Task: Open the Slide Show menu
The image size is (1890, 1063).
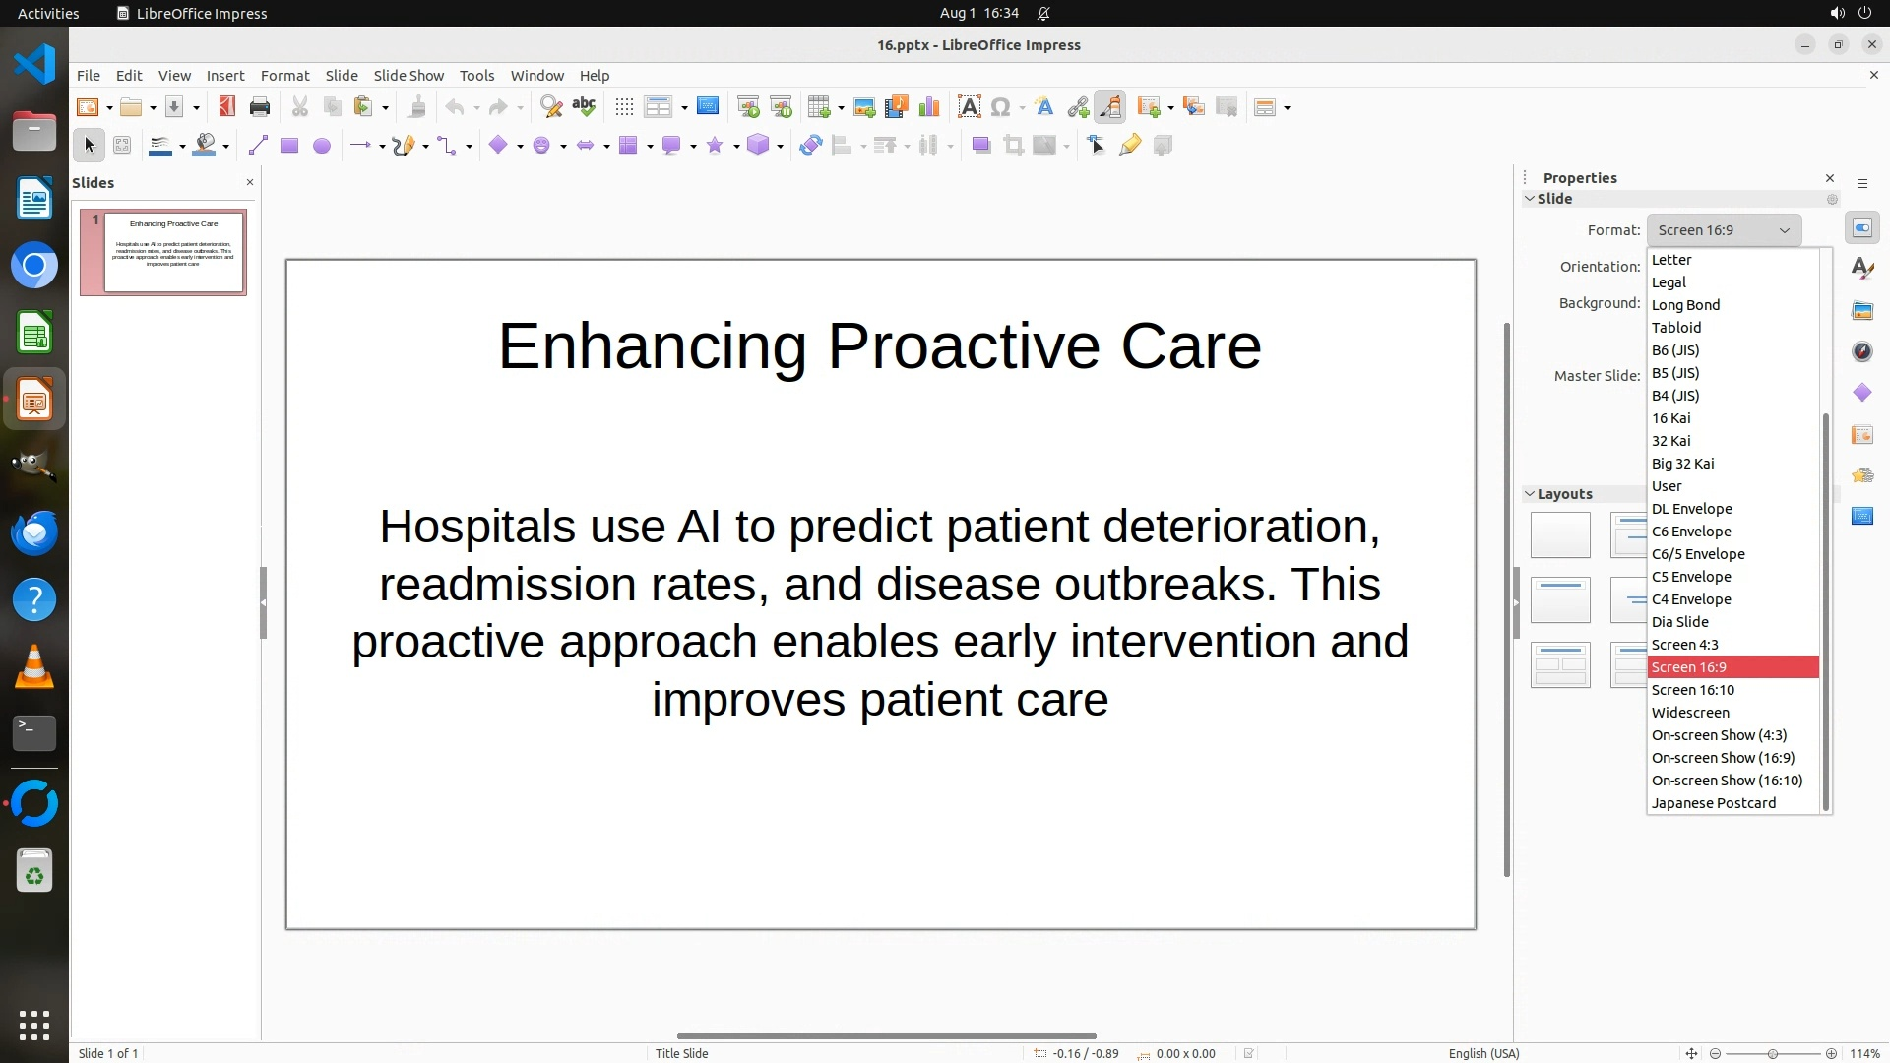Action: [409, 76]
